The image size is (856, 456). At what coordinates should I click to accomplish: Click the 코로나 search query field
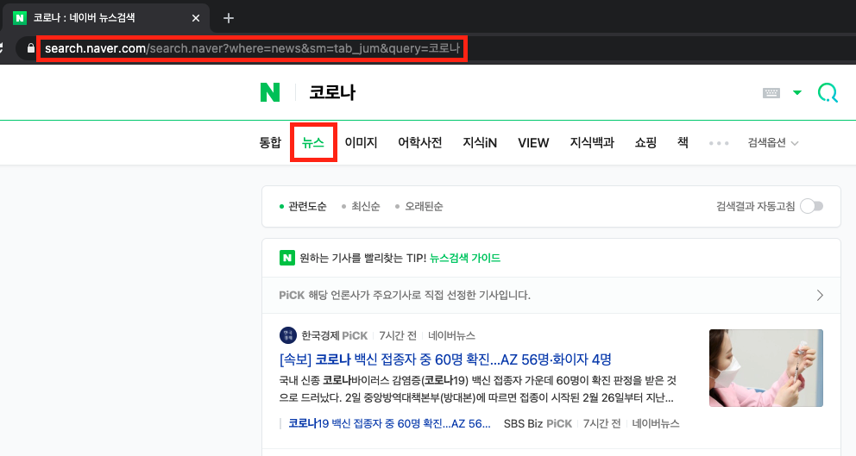click(x=332, y=92)
